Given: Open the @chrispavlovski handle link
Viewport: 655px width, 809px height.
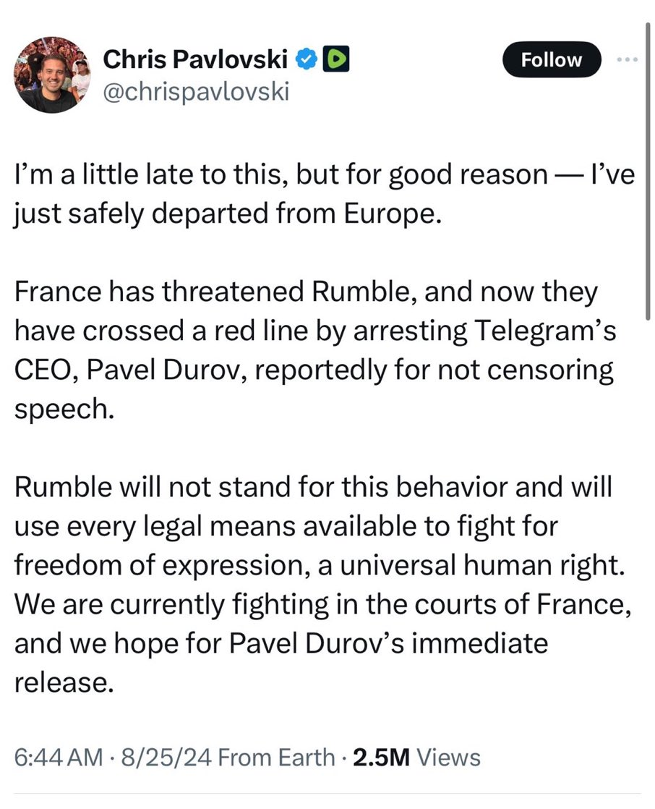Looking at the screenshot, I should click(x=196, y=92).
